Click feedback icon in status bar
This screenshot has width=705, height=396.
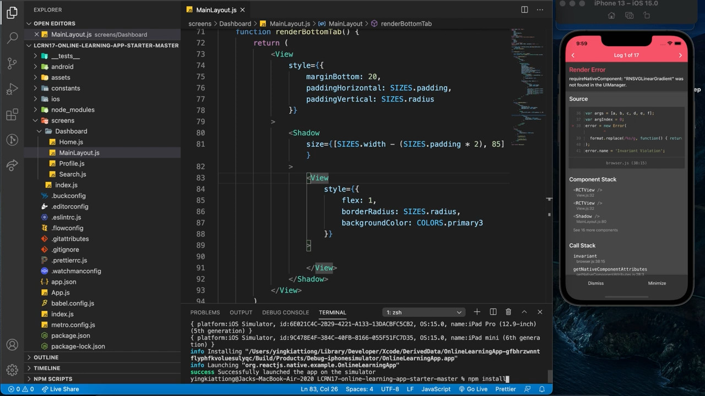coord(528,389)
